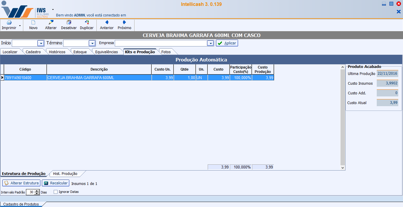This screenshot has height=207, width=403.
Task: Open the Imprimir dropdown arrow
Action: click(x=20, y=26)
